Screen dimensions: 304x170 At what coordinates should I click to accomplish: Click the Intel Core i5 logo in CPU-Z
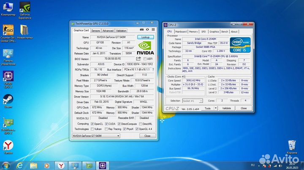pyautogui.click(x=240, y=45)
